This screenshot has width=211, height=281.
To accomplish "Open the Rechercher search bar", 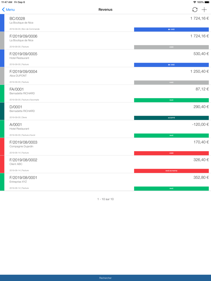I will click(x=105, y=278).
